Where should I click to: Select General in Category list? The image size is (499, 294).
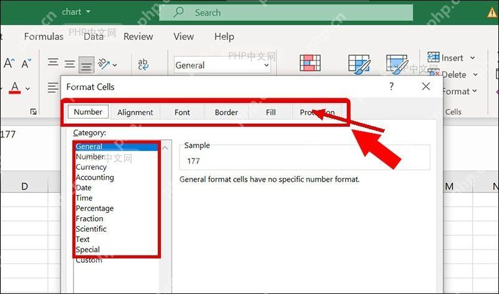(117, 147)
